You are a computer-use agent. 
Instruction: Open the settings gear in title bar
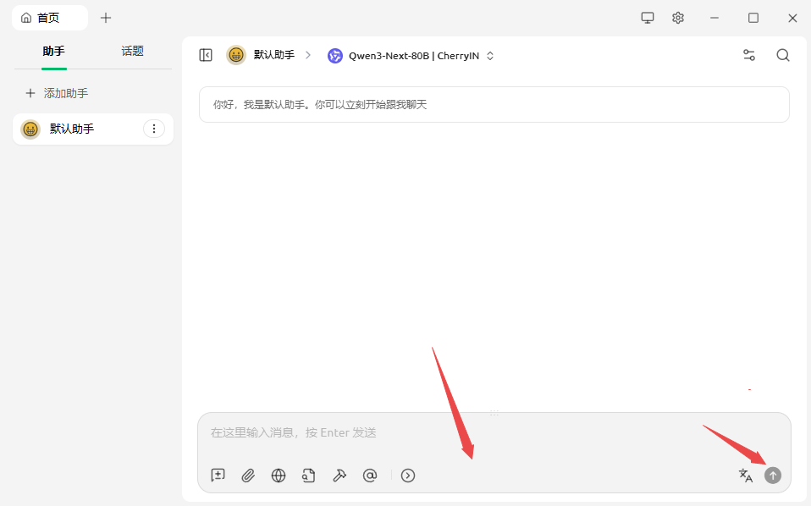[x=678, y=18]
